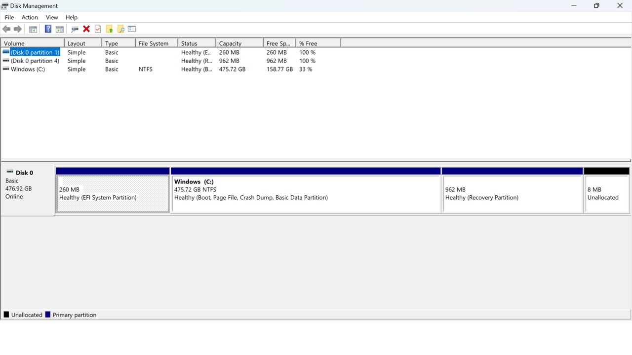This screenshot has height=355, width=632.
Task: Click the Primary partition legend swatch
Action: [48, 315]
